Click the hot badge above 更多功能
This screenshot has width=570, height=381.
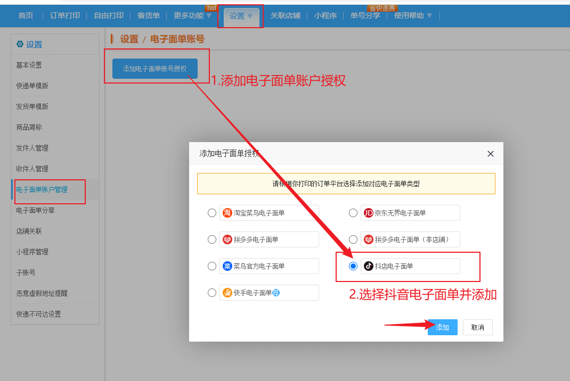(x=211, y=8)
